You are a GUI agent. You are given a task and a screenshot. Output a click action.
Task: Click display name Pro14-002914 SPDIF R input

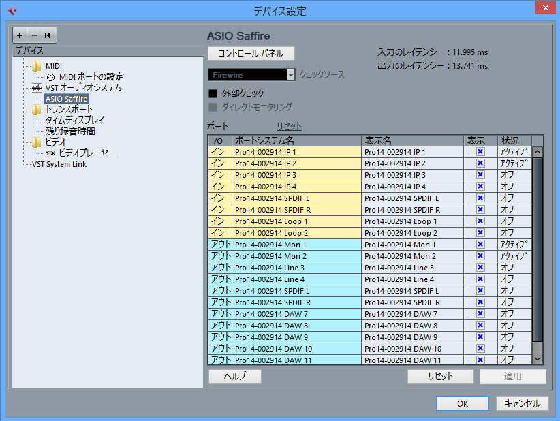412,210
